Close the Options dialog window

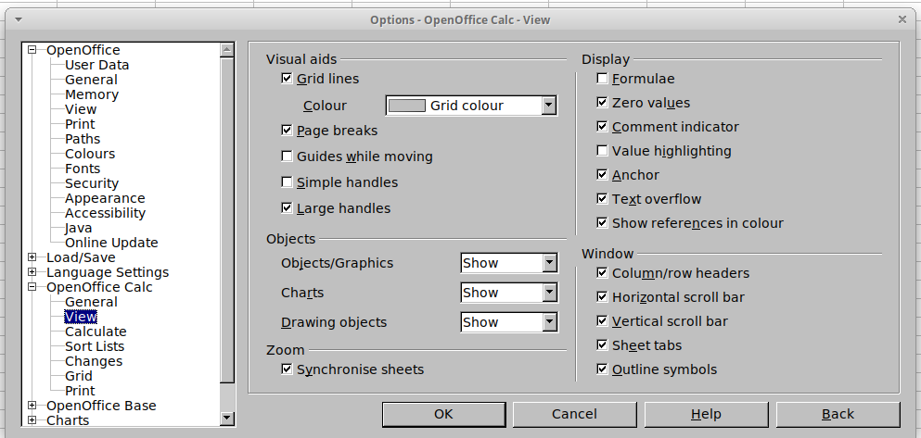902,19
